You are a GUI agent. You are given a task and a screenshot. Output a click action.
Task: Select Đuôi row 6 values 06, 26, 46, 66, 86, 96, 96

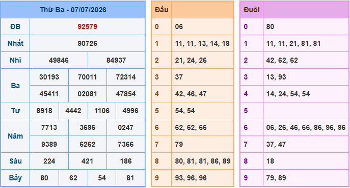point(306,127)
